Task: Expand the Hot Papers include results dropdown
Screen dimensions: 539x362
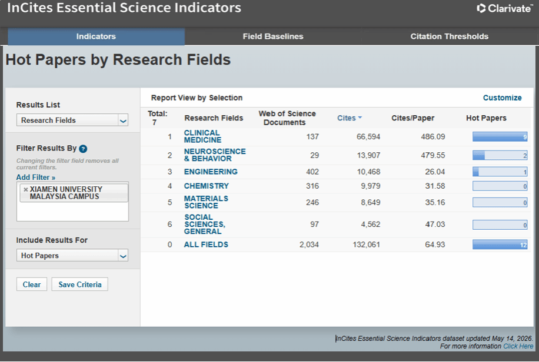Action: (123, 256)
